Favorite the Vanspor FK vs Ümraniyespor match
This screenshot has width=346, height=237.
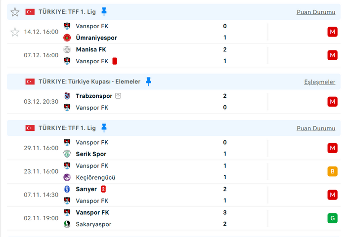point(15,32)
